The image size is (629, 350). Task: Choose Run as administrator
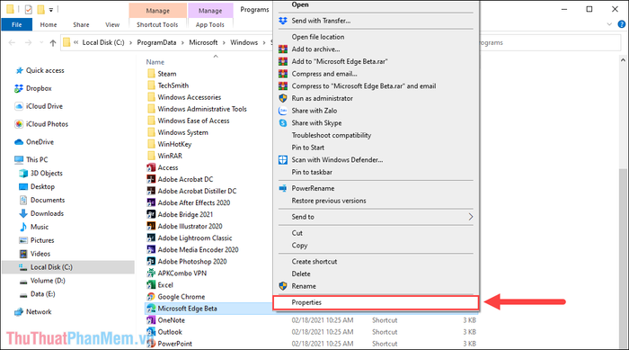pos(322,98)
